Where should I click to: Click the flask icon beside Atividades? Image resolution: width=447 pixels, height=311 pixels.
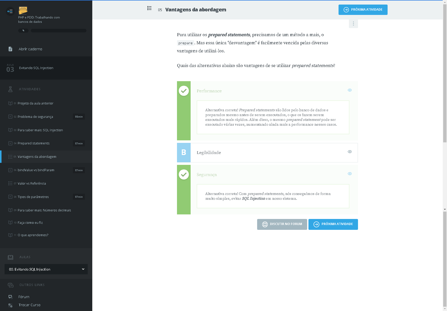pyautogui.click(x=10, y=89)
